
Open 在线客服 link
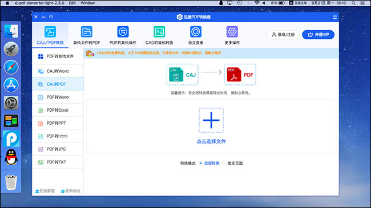(x=45, y=191)
